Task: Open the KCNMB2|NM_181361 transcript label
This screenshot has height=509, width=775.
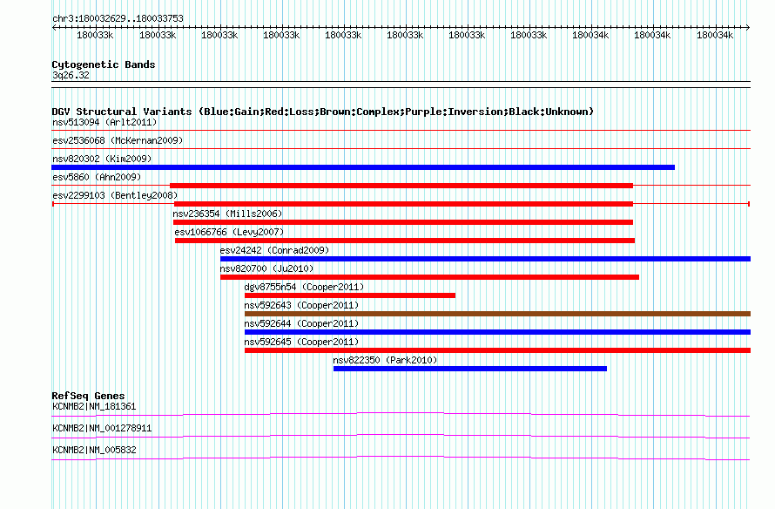Action: [x=94, y=407]
